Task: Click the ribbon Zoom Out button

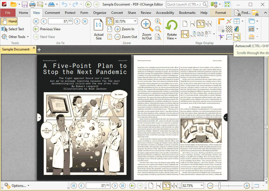Action: pyautogui.click(x=126, y=37)
